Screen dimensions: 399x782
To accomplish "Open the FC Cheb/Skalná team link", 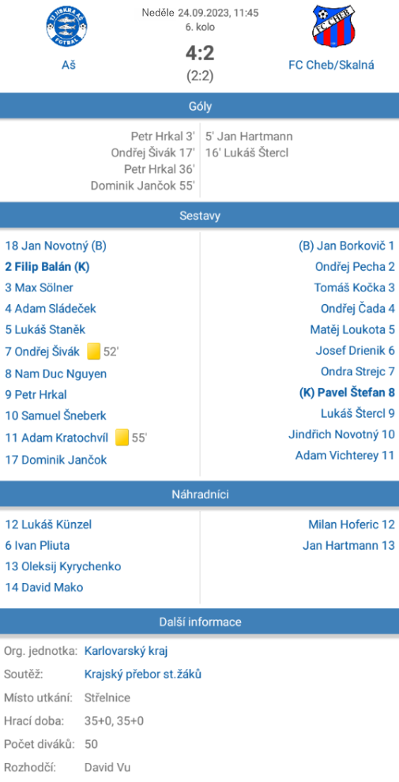I will tap(331, 65).
